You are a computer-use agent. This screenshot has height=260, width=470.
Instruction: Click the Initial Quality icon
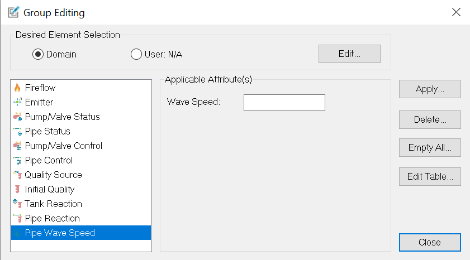[x=17, y=189]
